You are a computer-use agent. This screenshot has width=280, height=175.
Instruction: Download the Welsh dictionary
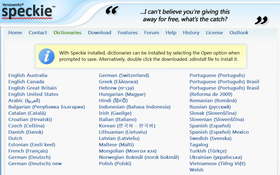pos(197,170)
